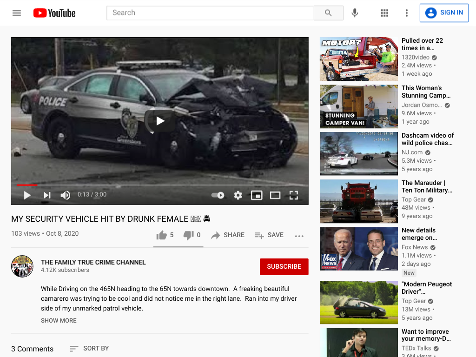Screen dimensions: 476x357
Task: Open the Fox News 'New details emerge' thumbnail
Action: (x=358, y=249)
